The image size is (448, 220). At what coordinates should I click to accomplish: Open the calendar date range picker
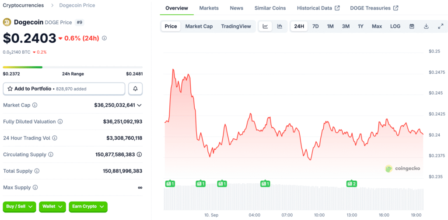pyautogui.click(x=412, y=26)
